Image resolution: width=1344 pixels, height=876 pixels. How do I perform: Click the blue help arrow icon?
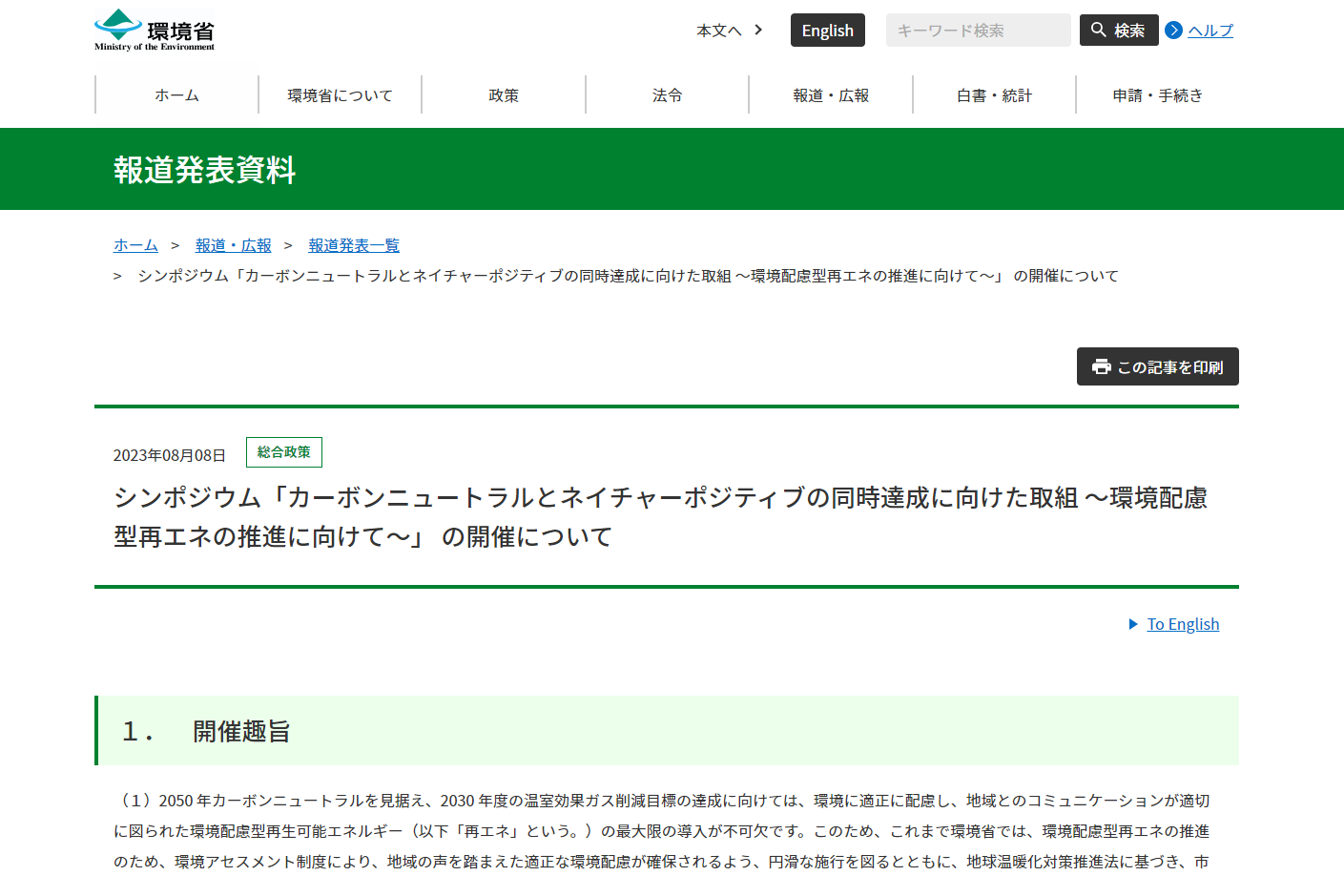pyautogui.click(x=1174, y=31)
